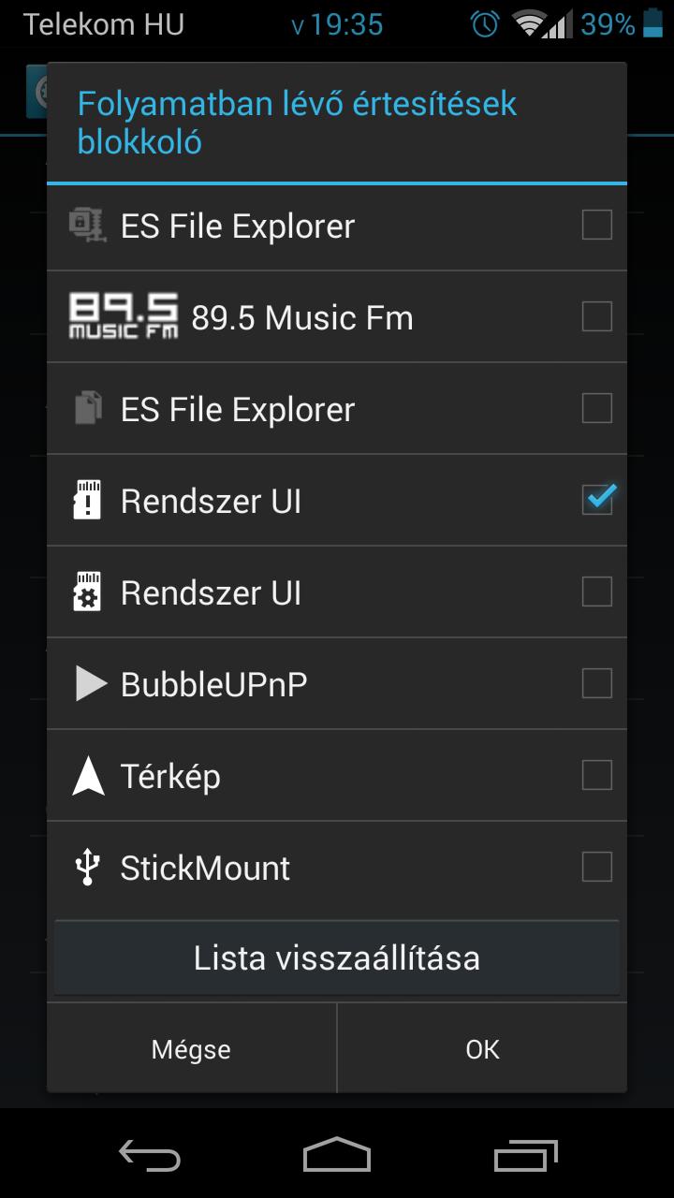Tap the first ES File Explorer zip icon
Image resolution: width=674 pixels, height=1198 pixels.
tap(87, 225)
